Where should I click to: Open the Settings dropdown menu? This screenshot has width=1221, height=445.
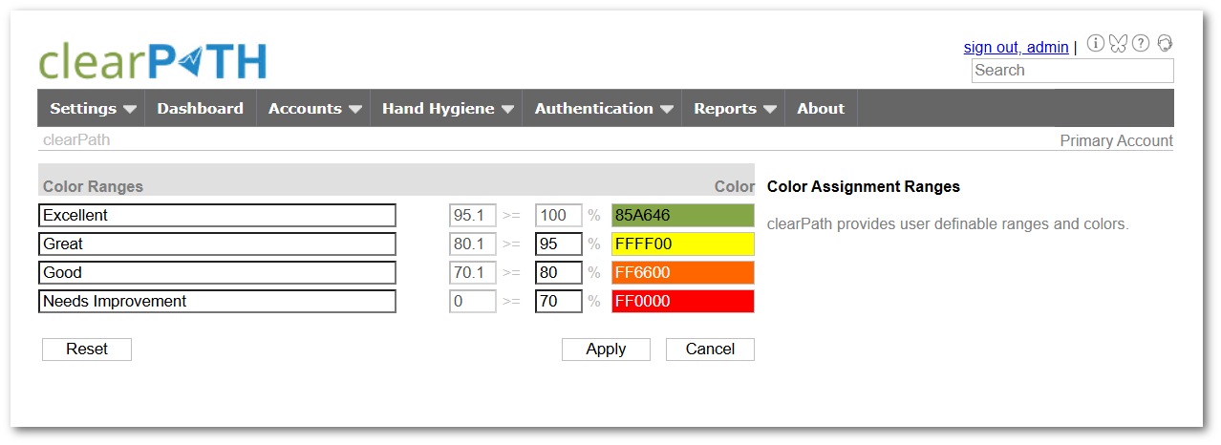(92, 108)
